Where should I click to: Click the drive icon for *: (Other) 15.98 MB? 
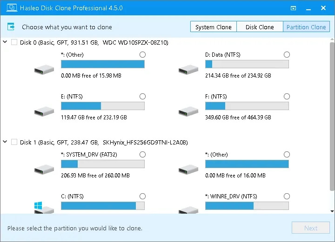44,70
